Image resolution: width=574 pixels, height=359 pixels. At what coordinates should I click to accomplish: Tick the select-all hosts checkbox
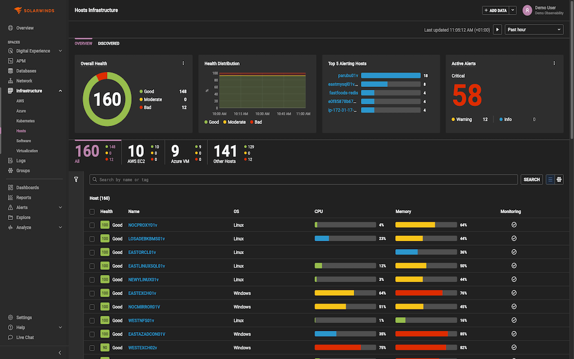92,211
